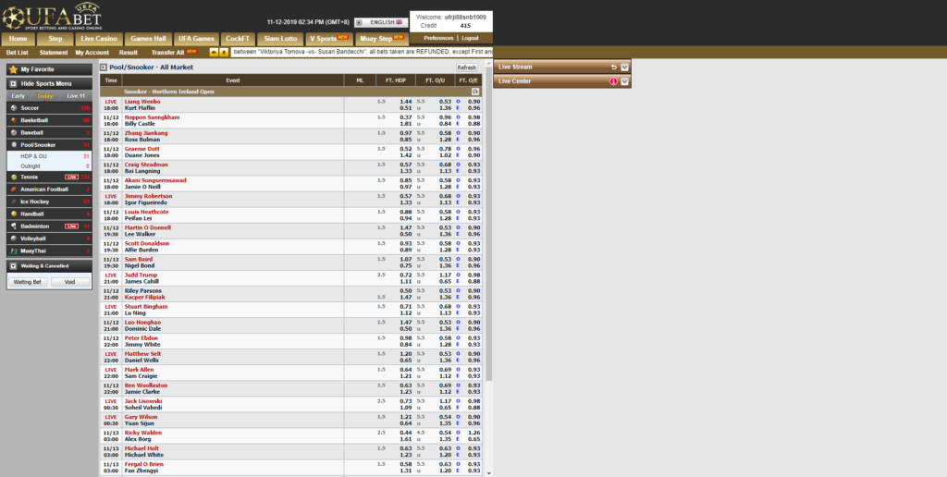Screen dimensions: 947x477
Task: Click the UFABET logo
Action: (x=52, y=17)
